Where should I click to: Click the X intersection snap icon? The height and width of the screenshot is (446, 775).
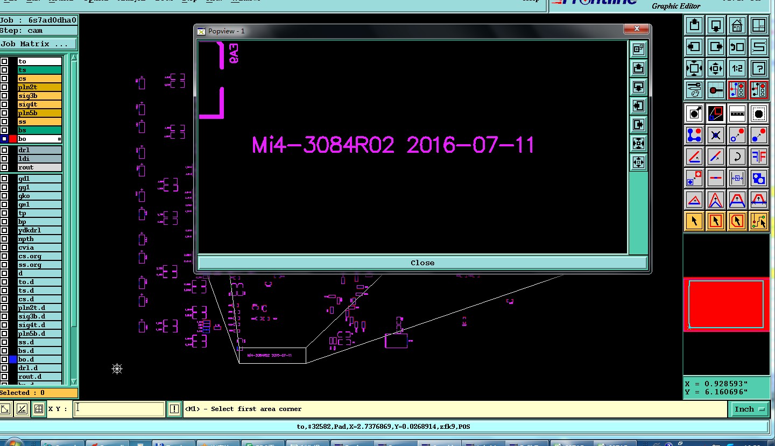pyautogui.click(x=716, y=135)
